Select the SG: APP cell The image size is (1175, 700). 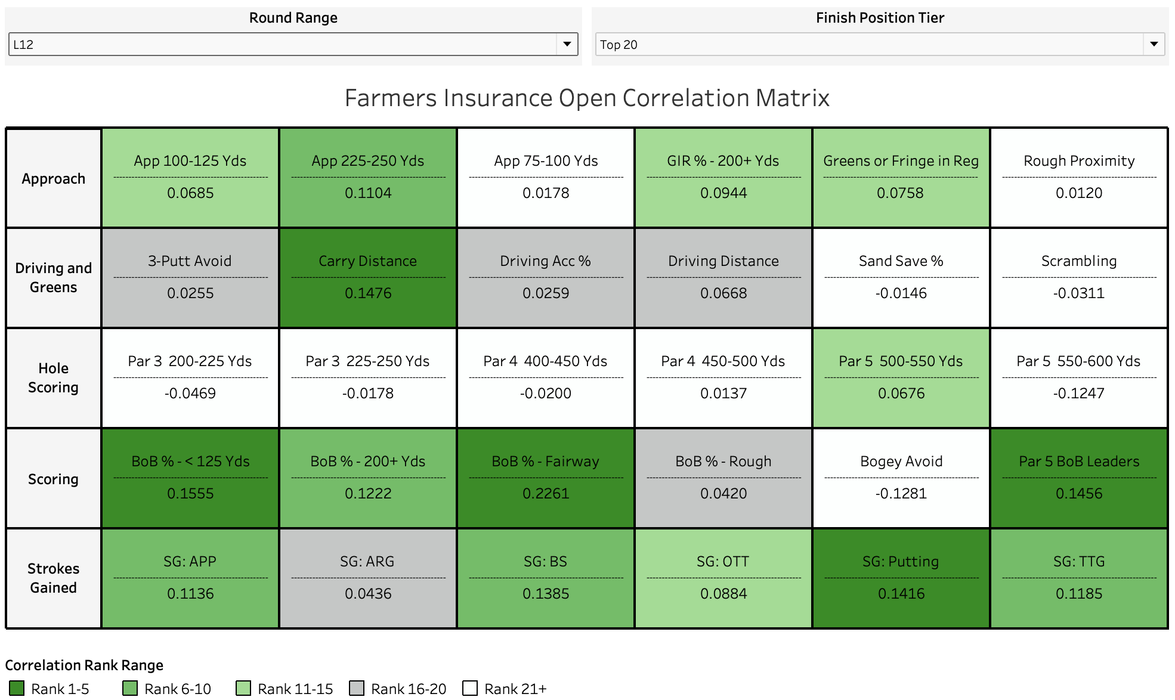190,578
